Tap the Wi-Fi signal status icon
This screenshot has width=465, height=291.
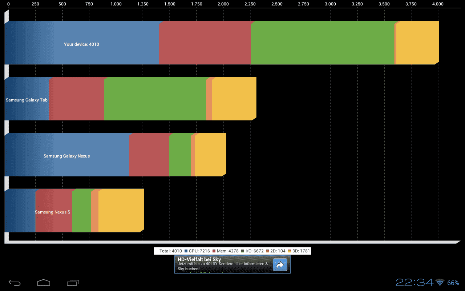pos(440,282)
